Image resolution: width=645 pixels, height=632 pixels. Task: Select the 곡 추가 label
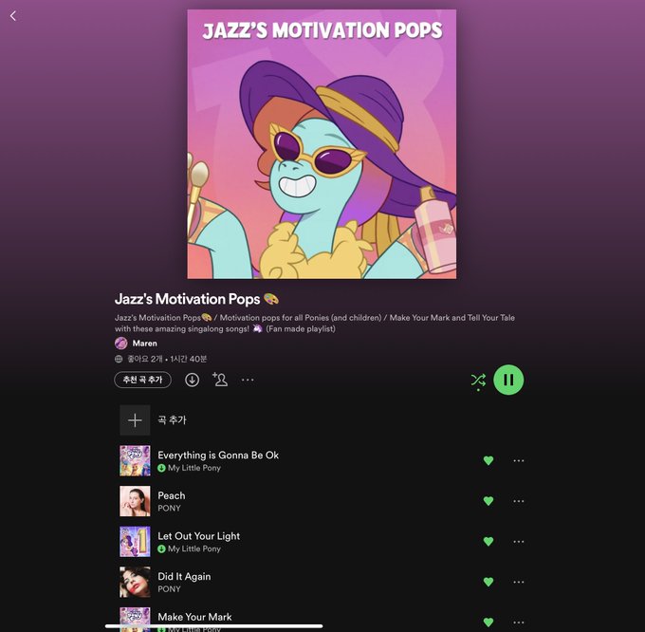[x=172, y=420]
